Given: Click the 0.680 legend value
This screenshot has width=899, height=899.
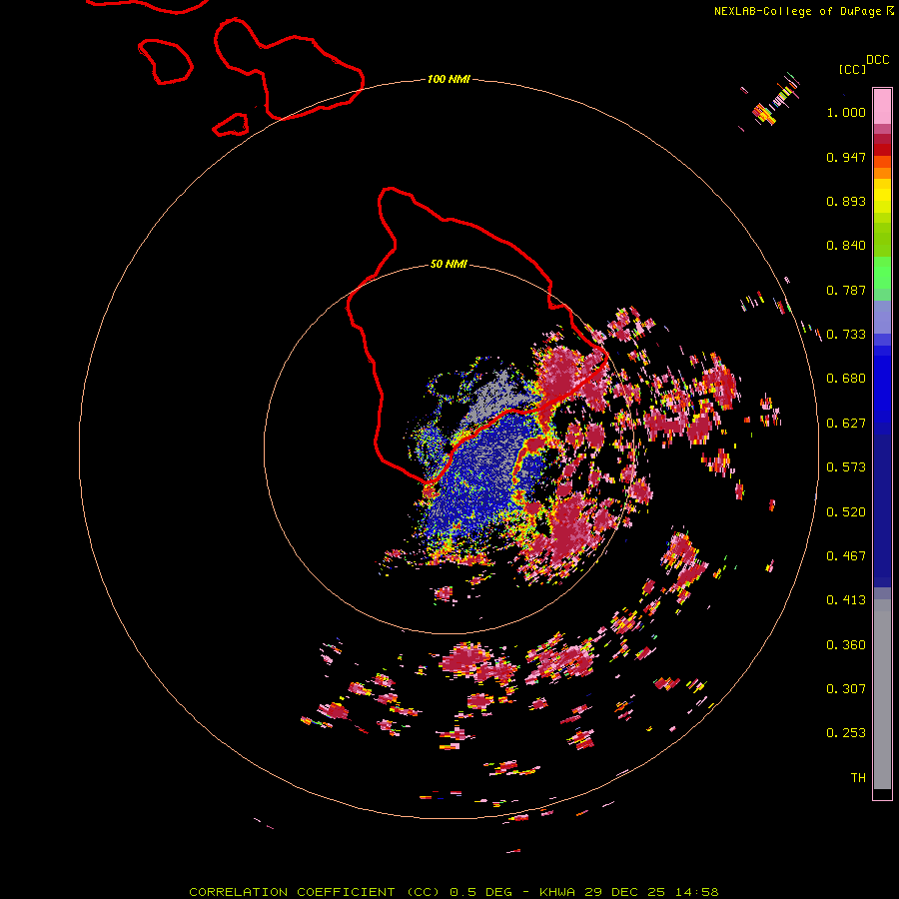Looking at the screenshot, I should tap(846, 379).
